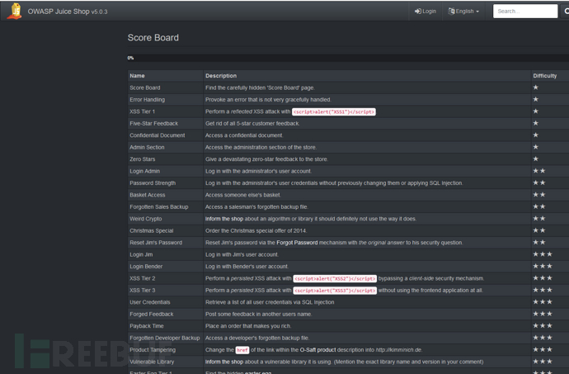Select the 'Product Tampering' row name
Screen dimensions: 569x374
153,350
